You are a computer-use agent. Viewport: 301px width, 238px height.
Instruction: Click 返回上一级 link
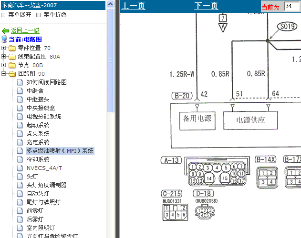pos(25,30)
